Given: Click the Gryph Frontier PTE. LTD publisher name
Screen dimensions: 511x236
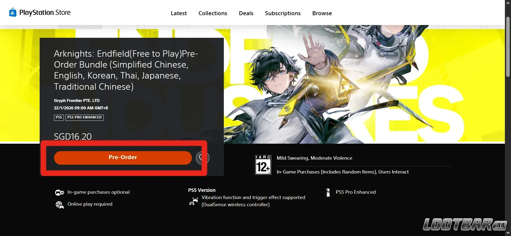Looking at the screenshot, I should 77,101.
